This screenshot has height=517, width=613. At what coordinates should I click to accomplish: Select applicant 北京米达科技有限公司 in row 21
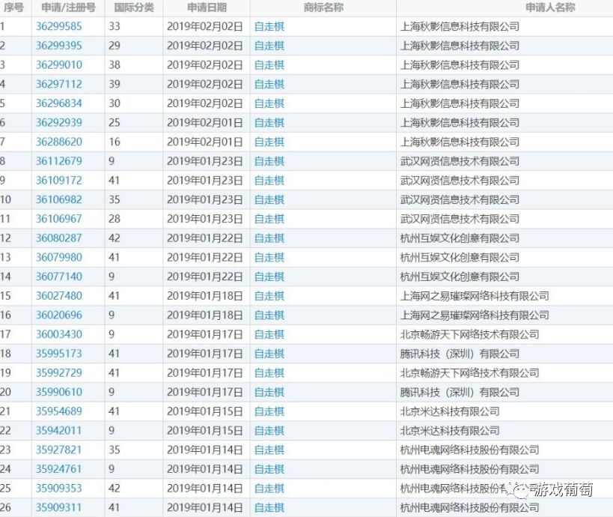click(450, 411)
